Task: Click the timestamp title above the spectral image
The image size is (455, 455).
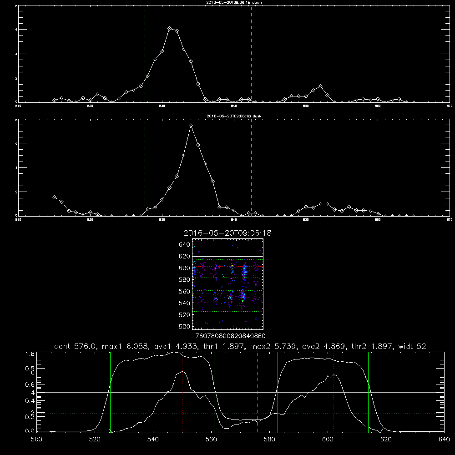Action: tap(227, 233)
